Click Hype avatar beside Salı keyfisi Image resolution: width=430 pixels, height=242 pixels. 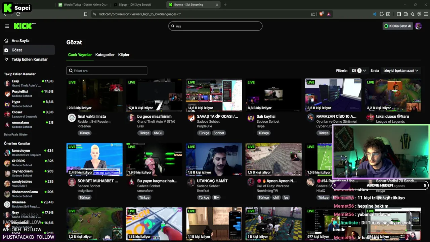pos(251,118)
